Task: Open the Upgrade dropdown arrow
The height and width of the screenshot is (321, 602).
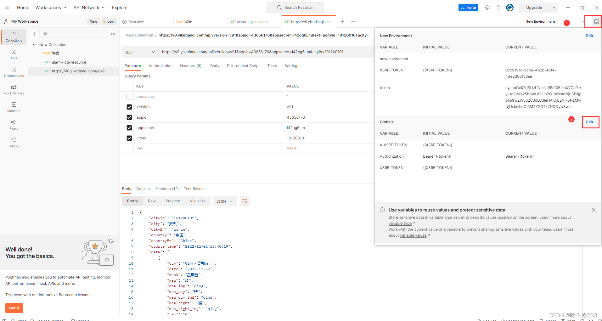Action: 554,8
